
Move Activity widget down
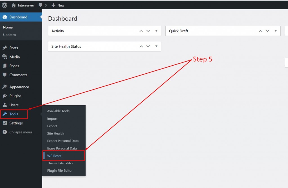pyautogui.click(x=148, y=31)
